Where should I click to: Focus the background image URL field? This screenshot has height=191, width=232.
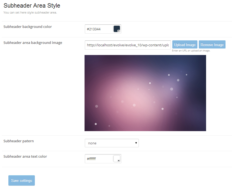pos(128,45)
